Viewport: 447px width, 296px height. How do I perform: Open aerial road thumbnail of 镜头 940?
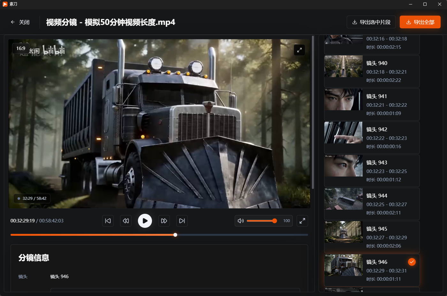(344, 66)
